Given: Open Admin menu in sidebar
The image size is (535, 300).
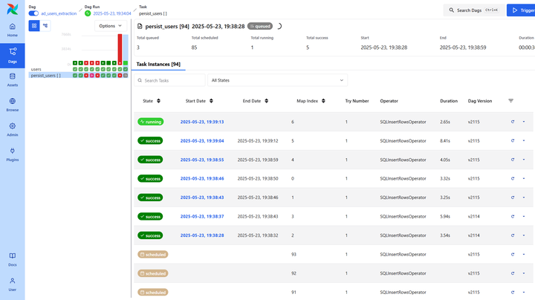Looking at the screenshot, I should [13, 129].
